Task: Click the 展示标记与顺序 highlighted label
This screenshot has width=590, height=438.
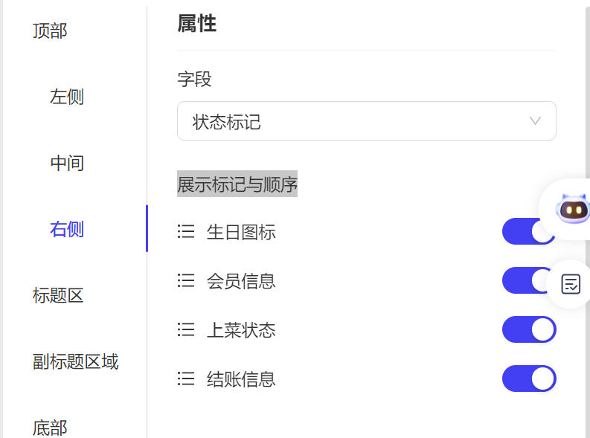Action: pos(237,184)
